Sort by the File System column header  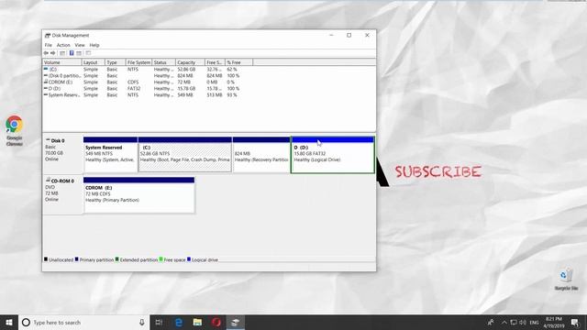pos(138,62)
